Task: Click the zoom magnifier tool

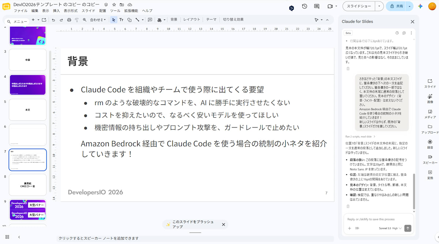Action: [85, 20]
